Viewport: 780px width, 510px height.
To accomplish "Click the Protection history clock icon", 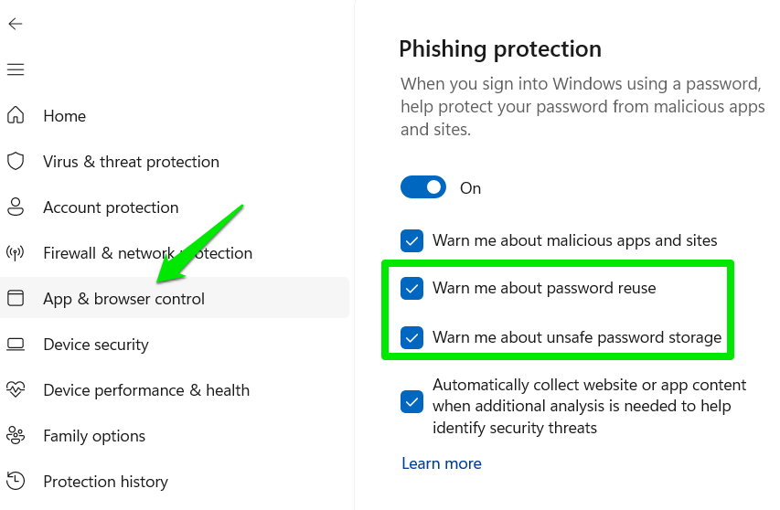I will 16,482.
